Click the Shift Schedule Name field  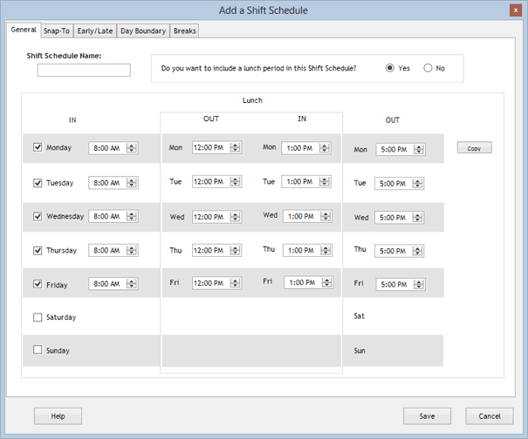(x=84, y=71)
